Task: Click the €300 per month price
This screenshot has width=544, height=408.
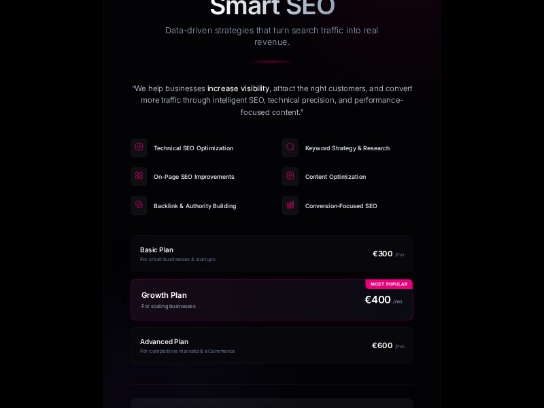Action: pos(383,254)
